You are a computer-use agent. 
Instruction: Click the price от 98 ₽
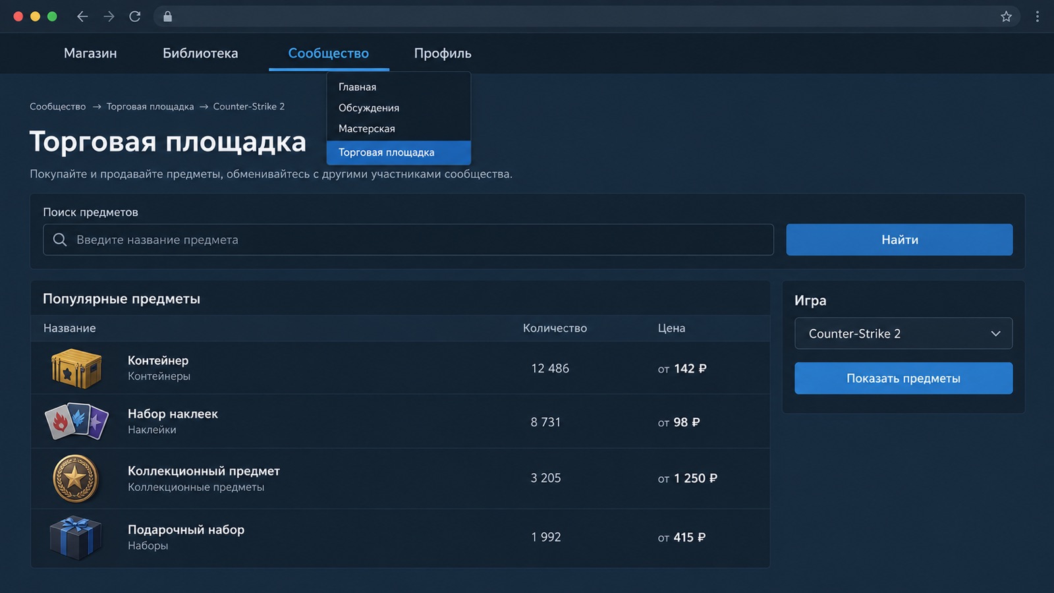coord(679,422)
